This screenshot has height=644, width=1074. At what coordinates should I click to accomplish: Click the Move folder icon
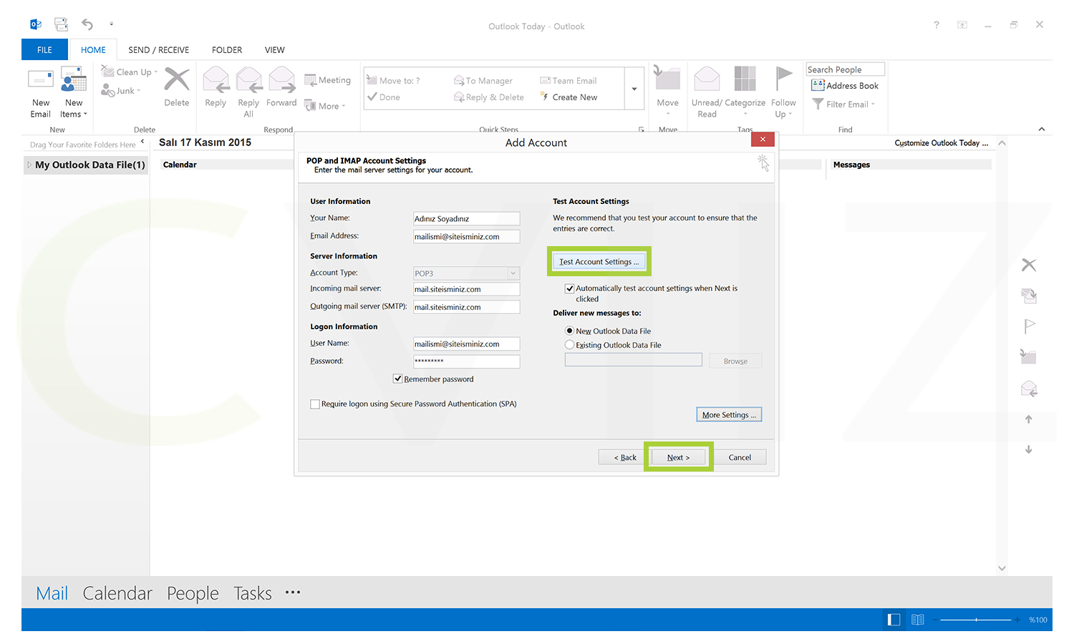click(667, 77)
